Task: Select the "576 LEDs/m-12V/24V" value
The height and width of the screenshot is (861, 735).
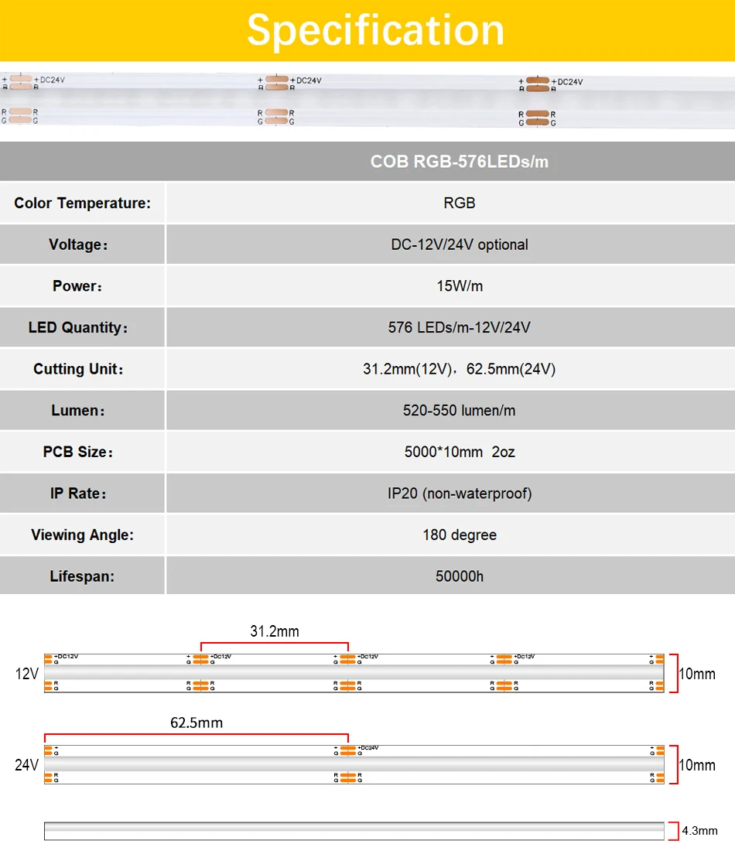Action: click(460, 327)
